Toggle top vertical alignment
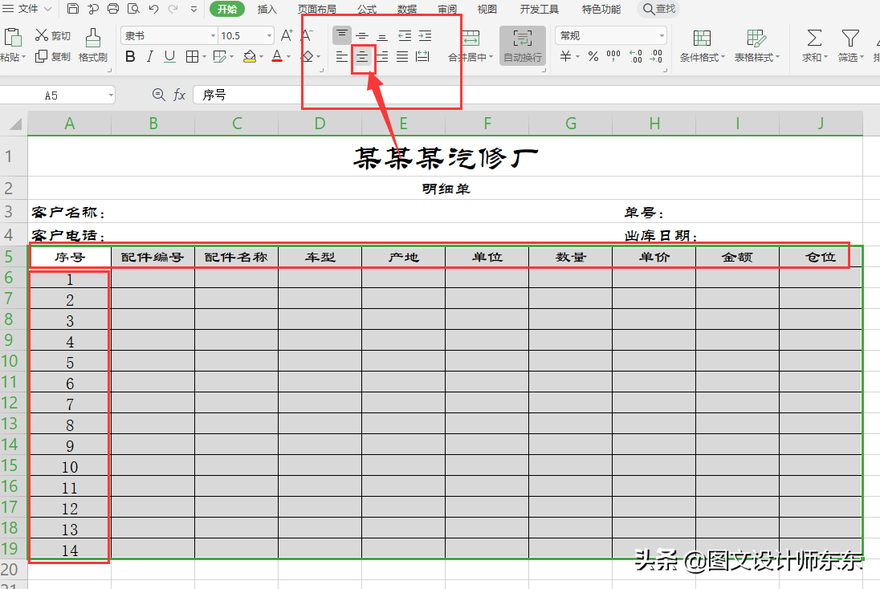The image size is (880, 589). click(342, 35)
